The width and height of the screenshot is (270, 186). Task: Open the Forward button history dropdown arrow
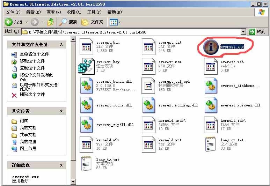click(42, 22)
